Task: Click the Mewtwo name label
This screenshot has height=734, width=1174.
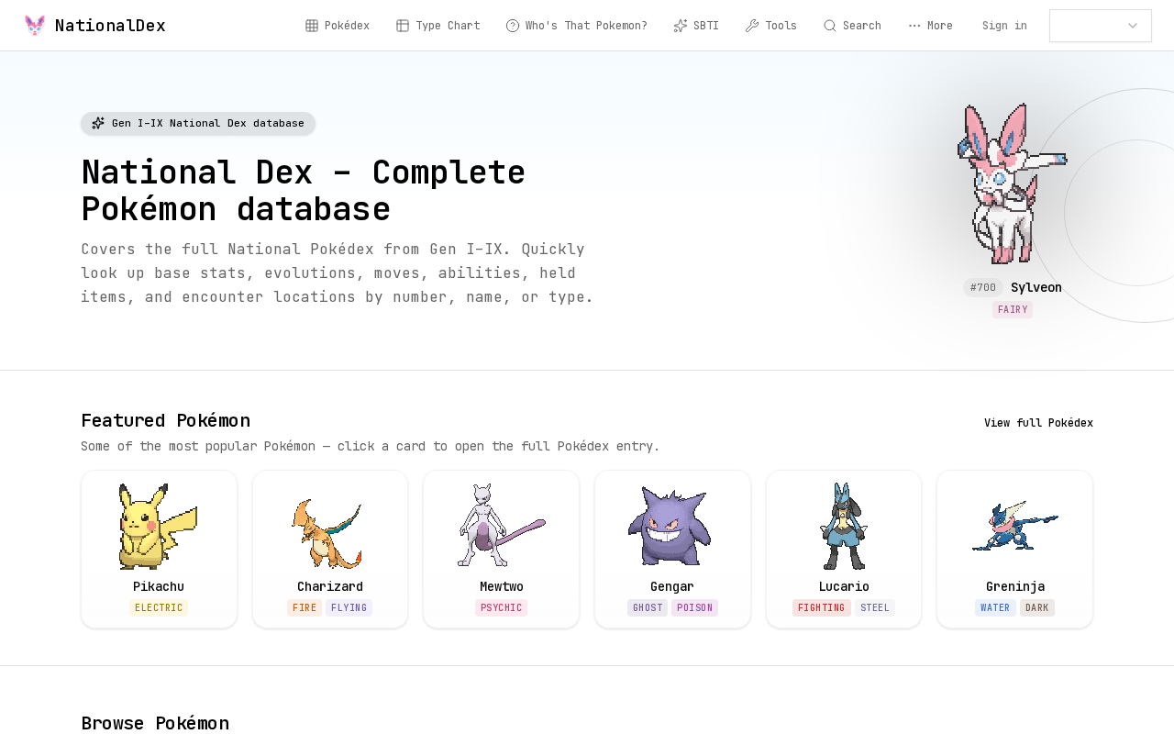Action: tap(502, 586)
